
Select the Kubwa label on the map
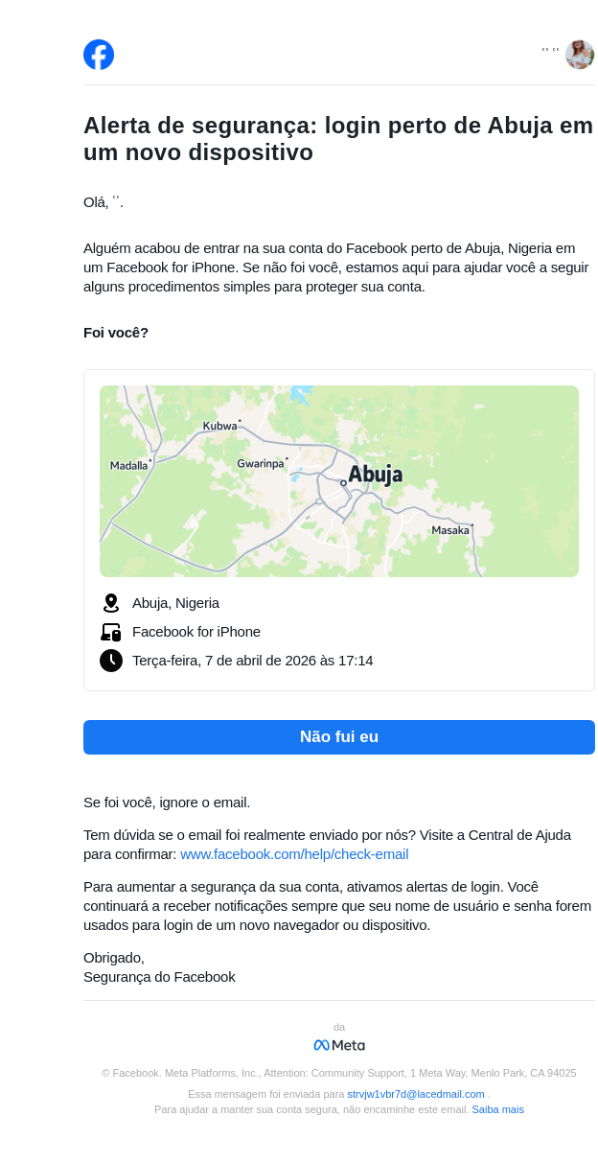click(219, 426)
